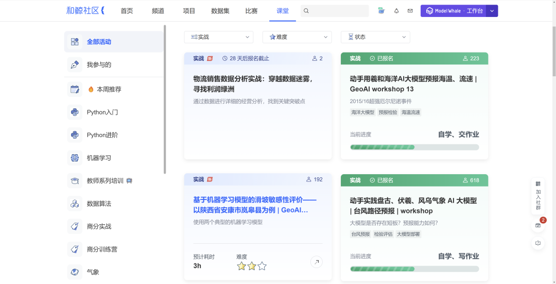Open the 加入社群 QR code widget
Viewport: 556px width, 284px height.
538,196
